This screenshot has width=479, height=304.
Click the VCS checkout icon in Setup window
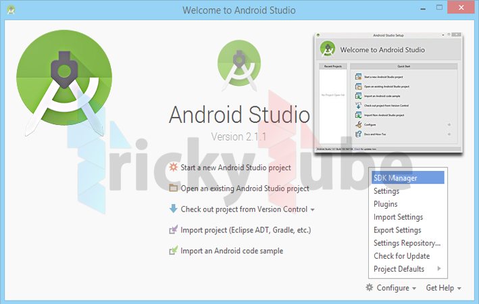(x=358, y=105)
